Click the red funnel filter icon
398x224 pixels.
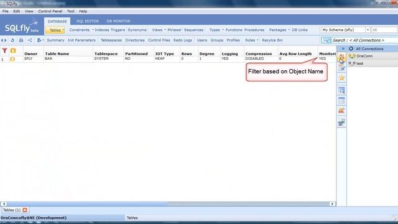(4, 50)
